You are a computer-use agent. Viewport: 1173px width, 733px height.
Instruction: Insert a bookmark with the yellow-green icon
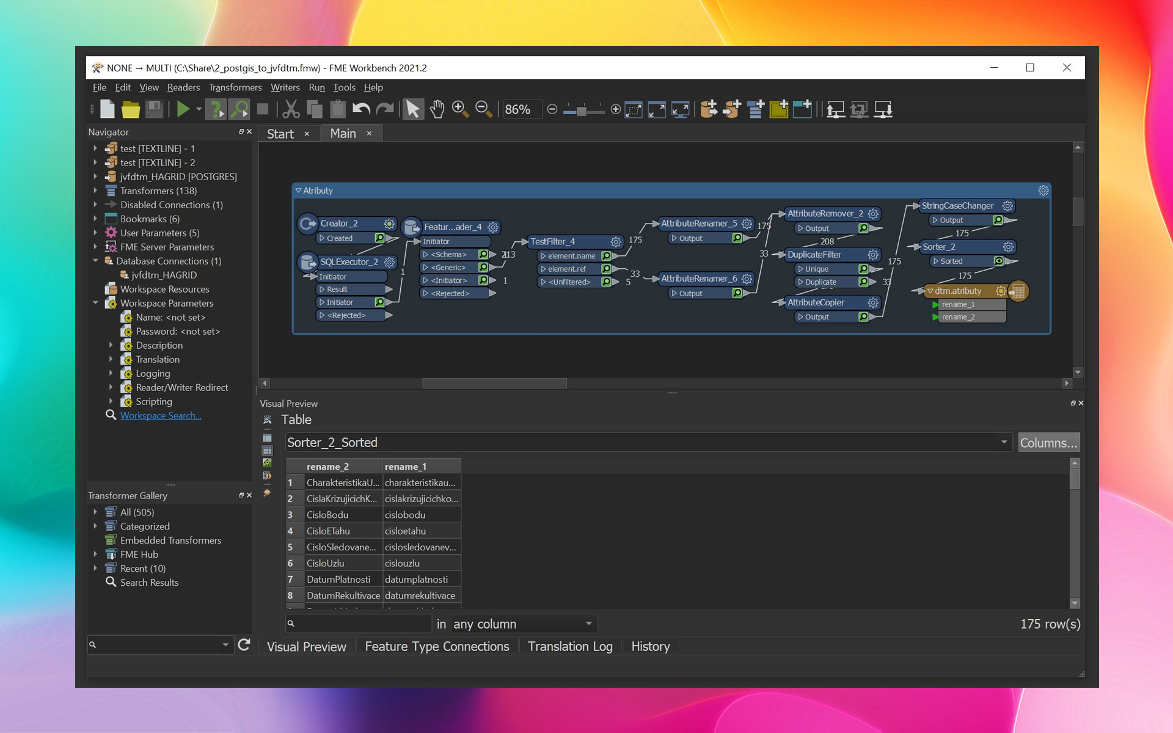tap(779, 109)
